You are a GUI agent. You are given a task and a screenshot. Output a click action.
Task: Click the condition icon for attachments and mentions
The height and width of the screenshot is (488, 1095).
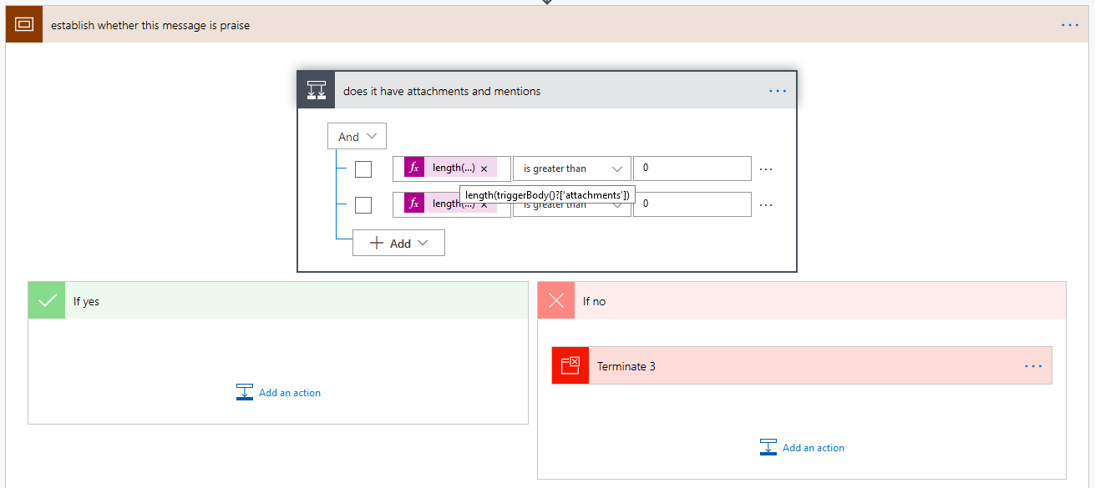(317, 91)
